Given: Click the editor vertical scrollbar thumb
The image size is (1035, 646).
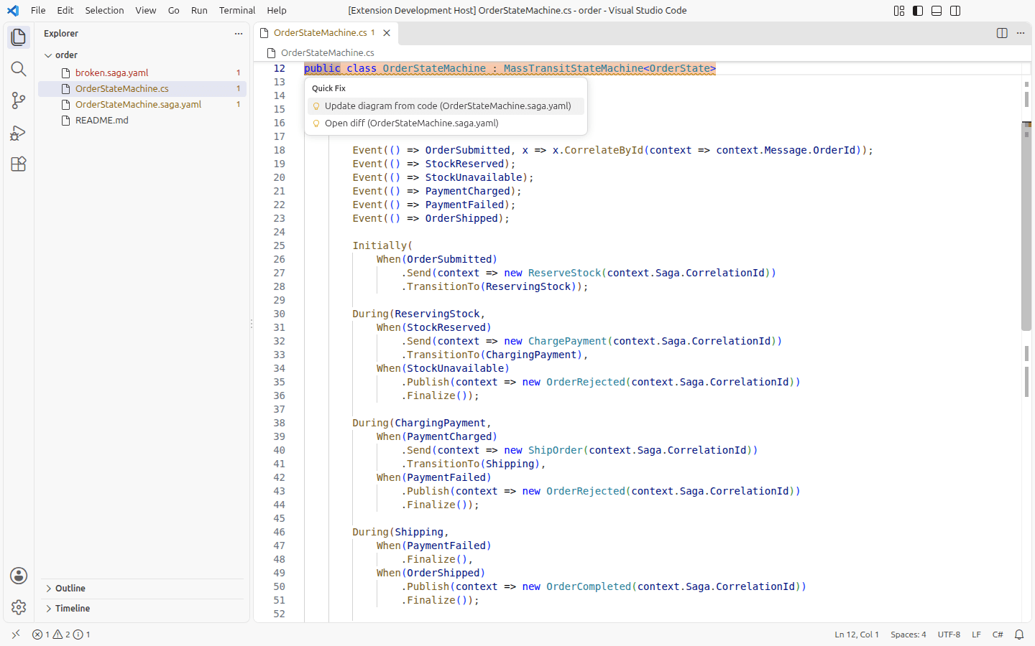Looking at the screenshot, I should pyautogui.click(x=1026, y=226).
